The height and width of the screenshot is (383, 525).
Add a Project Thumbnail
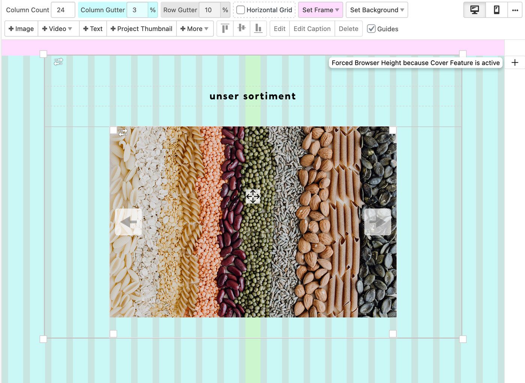(141, 29)
